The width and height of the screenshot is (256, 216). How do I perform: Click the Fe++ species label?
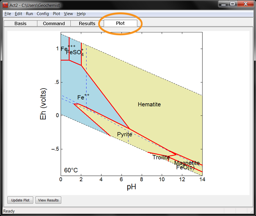point(83,97)
